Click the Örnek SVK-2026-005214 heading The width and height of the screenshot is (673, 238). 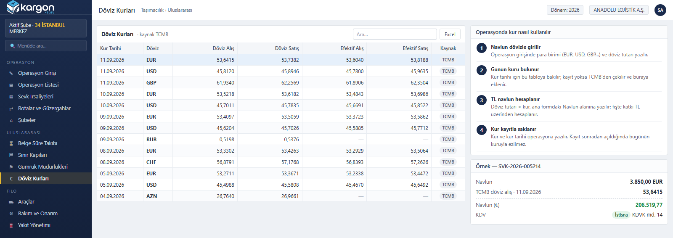(508, 167)
